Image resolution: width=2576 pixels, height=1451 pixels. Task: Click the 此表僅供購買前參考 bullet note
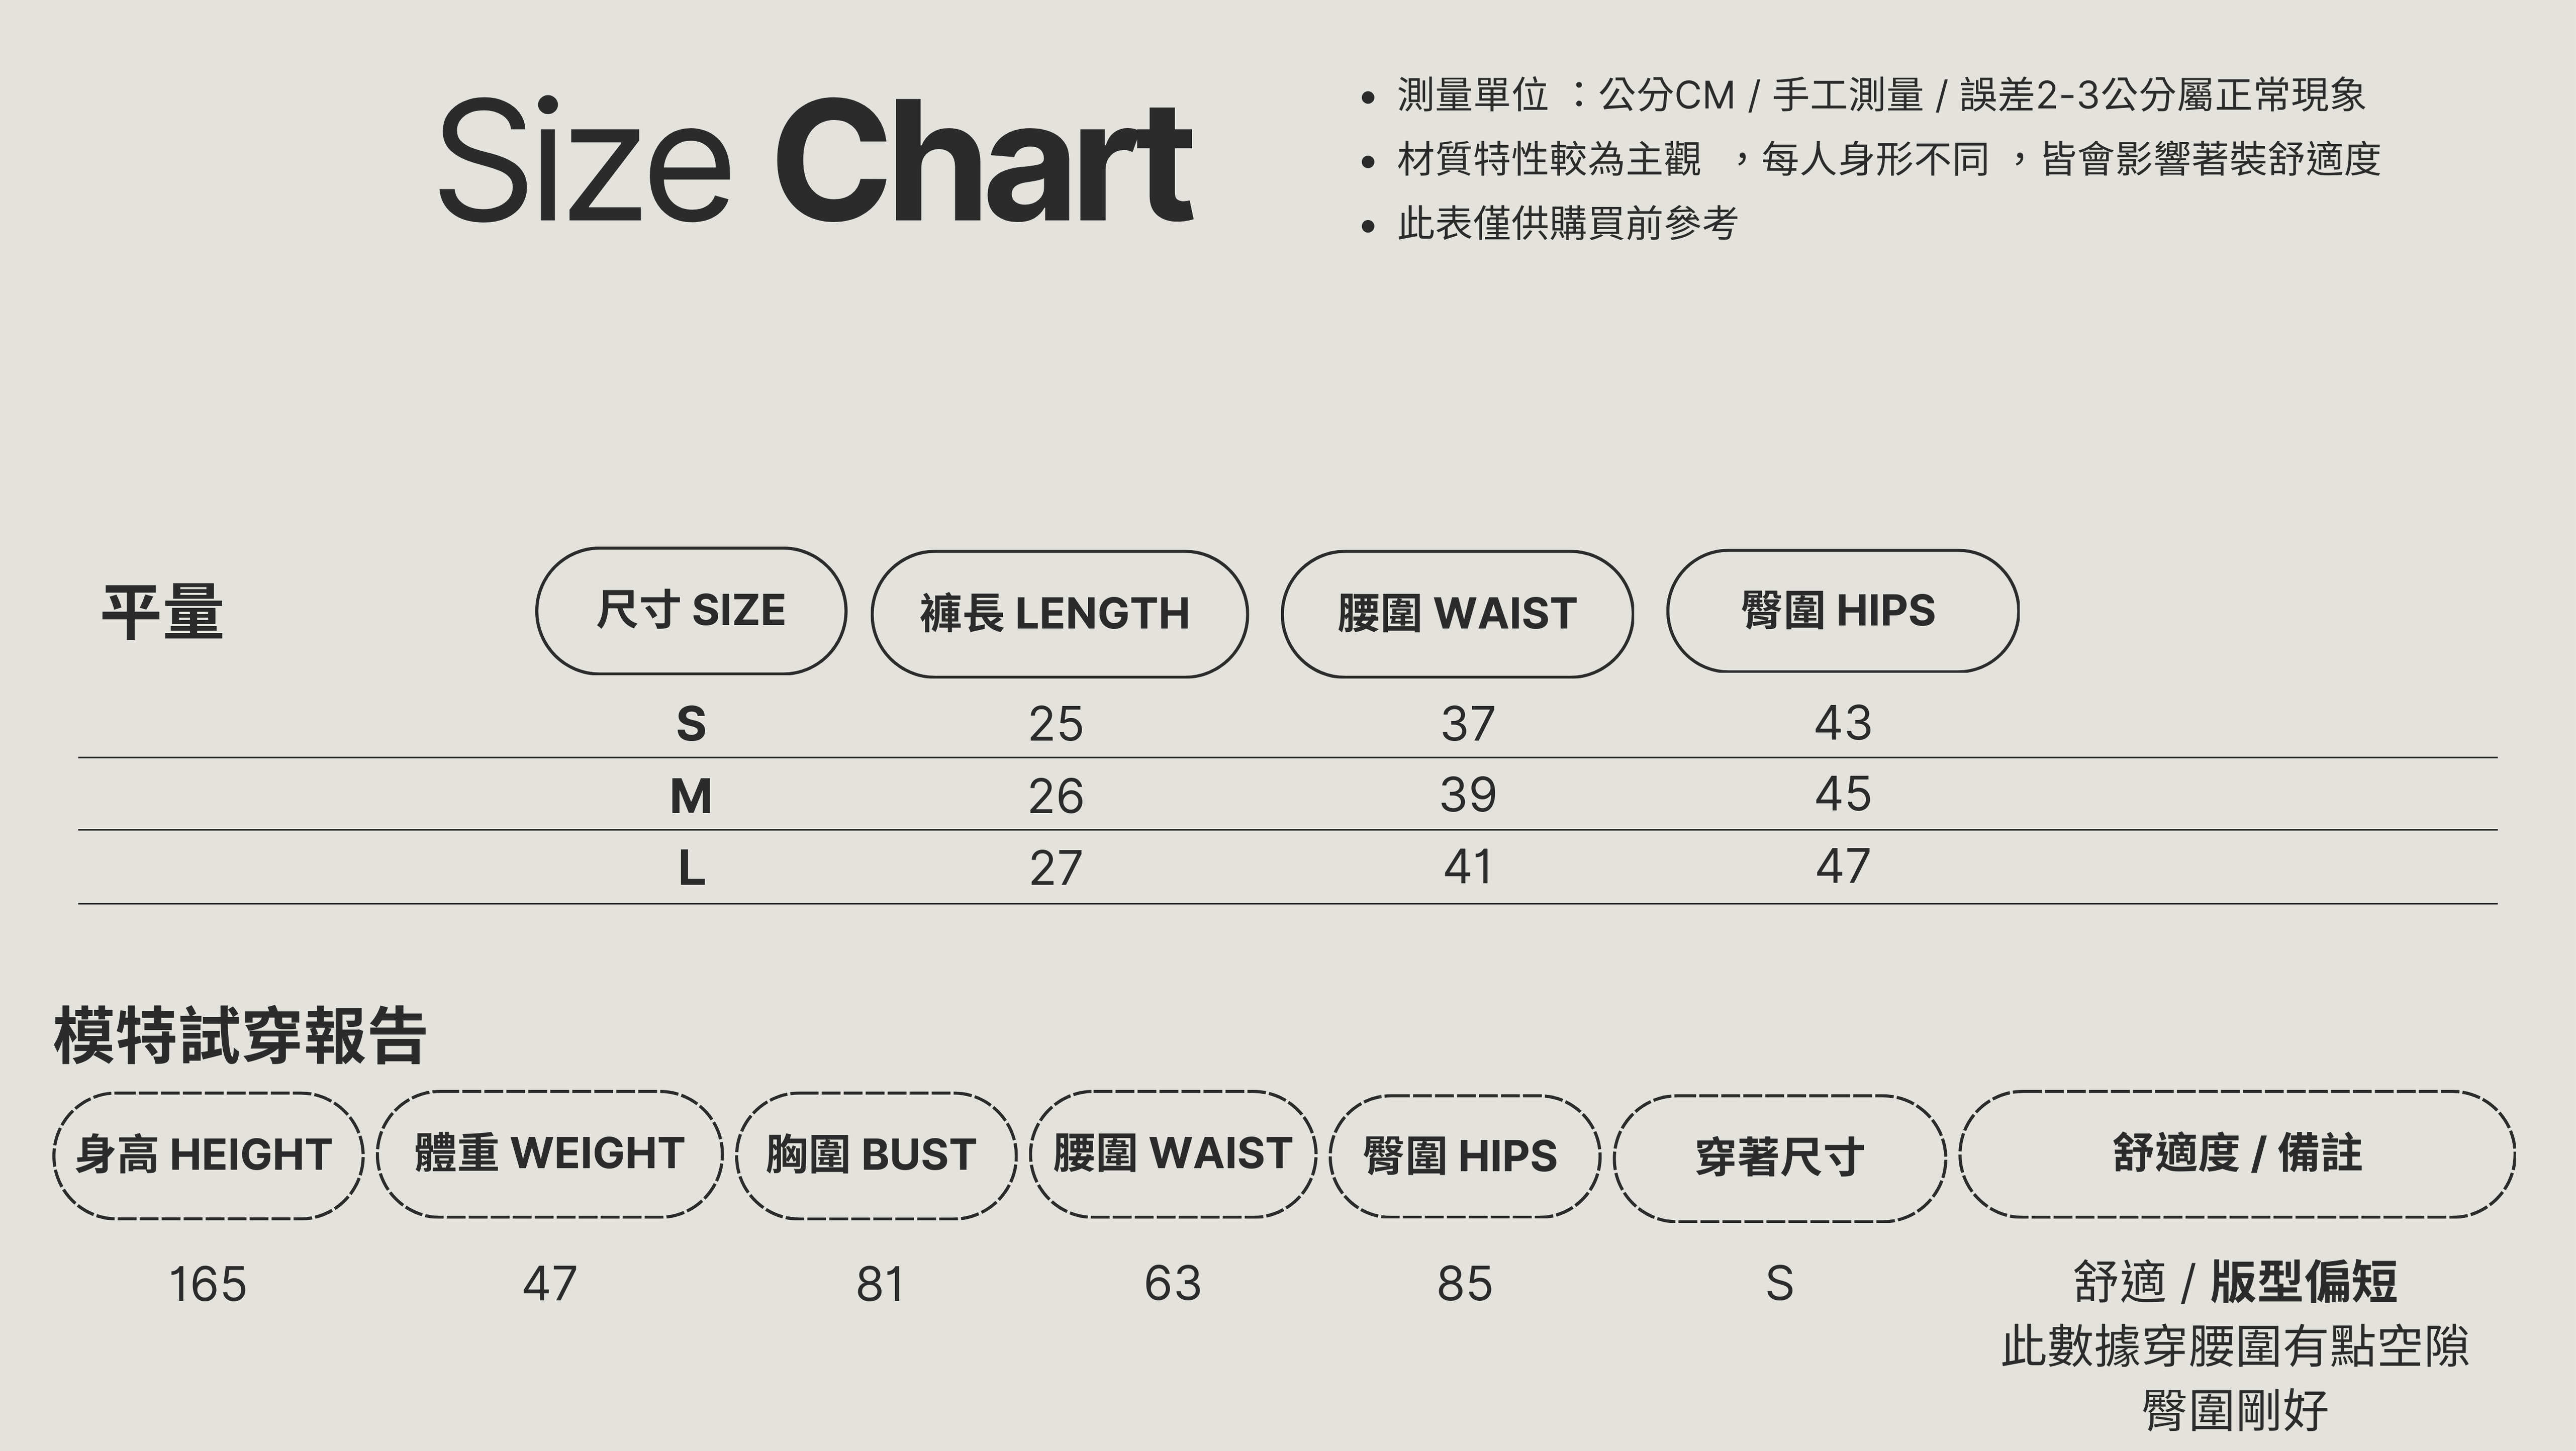1566,223
